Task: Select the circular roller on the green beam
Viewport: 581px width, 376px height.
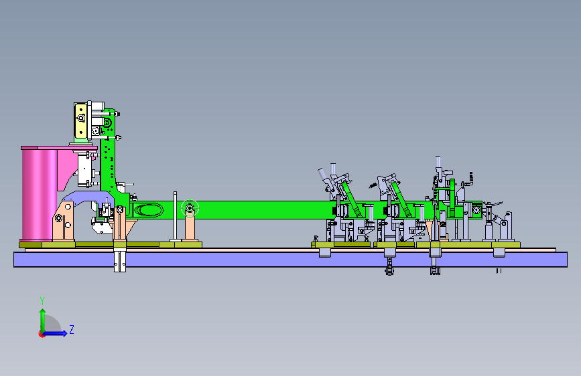Action: coord(190,208)
